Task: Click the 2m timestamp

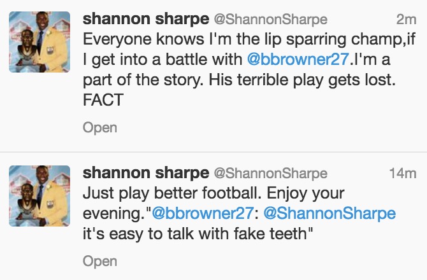Action: (406, 20)
